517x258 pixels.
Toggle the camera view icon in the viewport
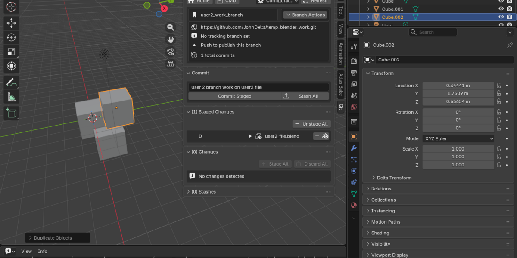coord(171,52)
